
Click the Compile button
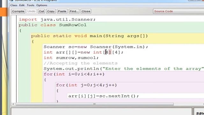click(x=18, y=11)
